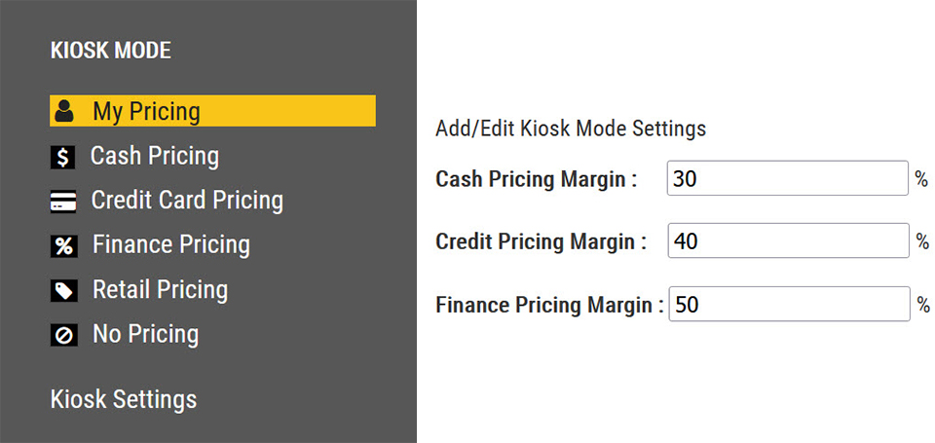Select the Retail Pricing menu label
The height and width of the screenshot is (443, 935).
[160, 290]
